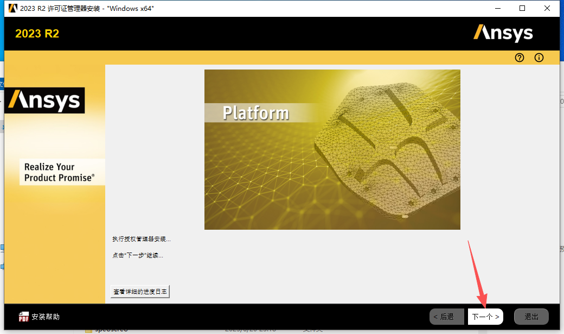
Task: Open help via the question mark icon
Action: 519,58
